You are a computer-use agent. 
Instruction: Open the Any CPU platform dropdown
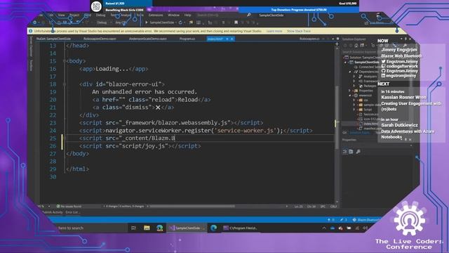click(121, 22)
